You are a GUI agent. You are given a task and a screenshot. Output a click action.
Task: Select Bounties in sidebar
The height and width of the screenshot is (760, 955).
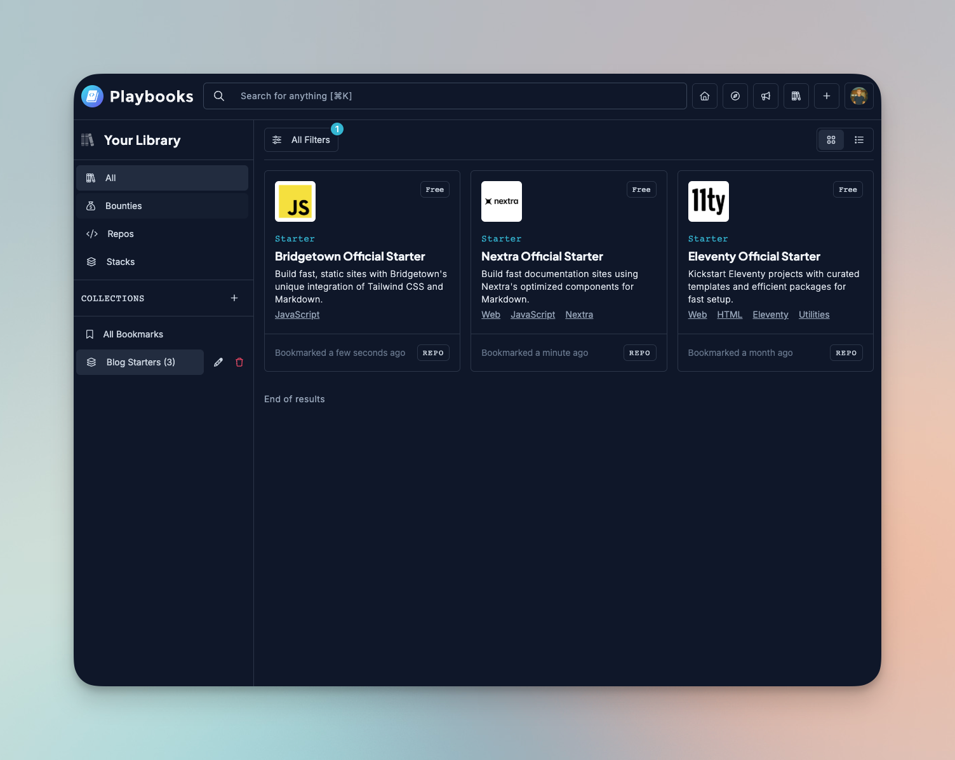[x=162, y=206]
